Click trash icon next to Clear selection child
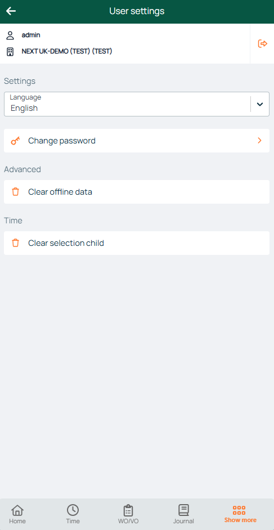274x530 pixels. (15, 243)
